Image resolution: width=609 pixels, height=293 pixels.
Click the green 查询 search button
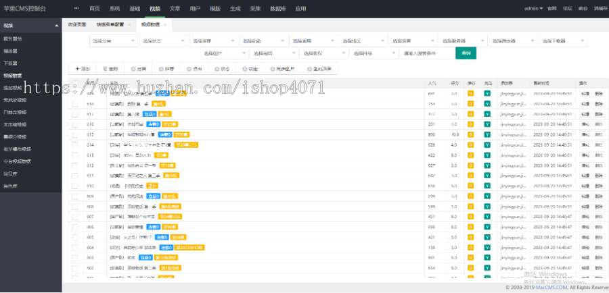pos(466,53)
